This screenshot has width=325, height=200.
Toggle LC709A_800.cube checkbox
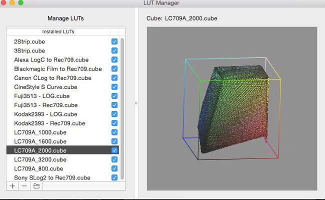(x=114, y=168)
